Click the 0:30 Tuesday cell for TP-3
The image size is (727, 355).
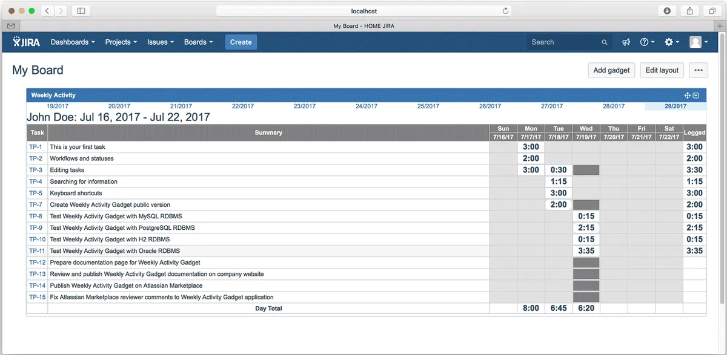(559, 170)
